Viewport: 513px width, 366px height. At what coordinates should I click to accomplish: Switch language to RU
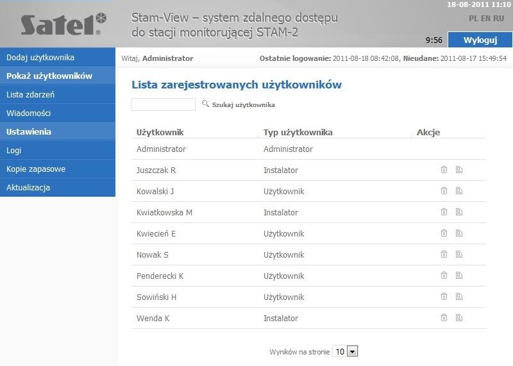click(499, 19)
